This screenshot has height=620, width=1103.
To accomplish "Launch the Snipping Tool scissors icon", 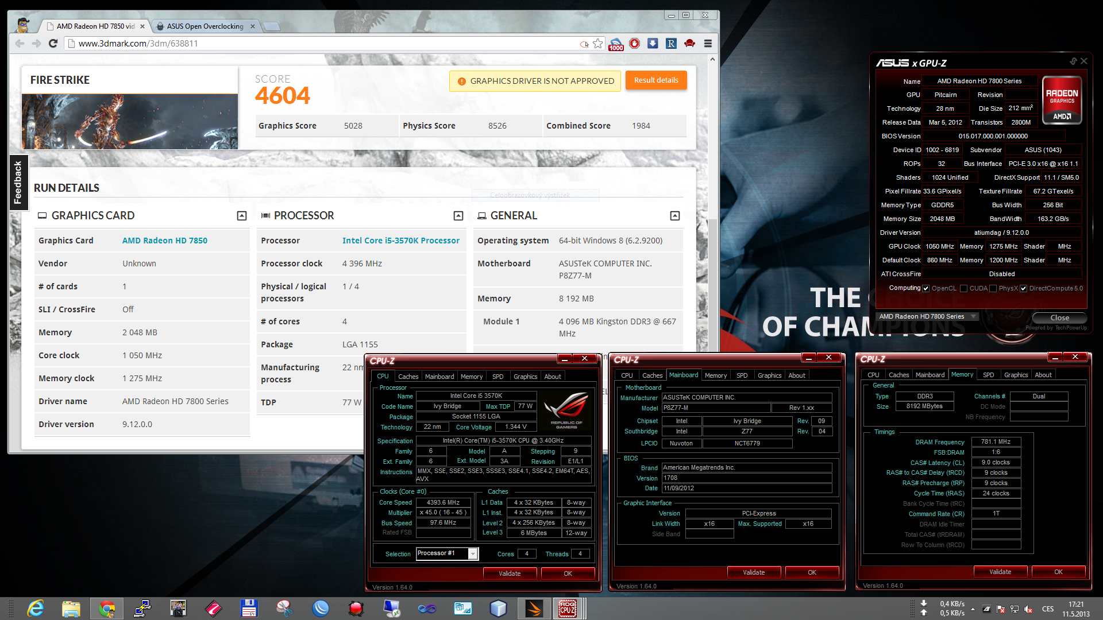I will pos(284,609).
